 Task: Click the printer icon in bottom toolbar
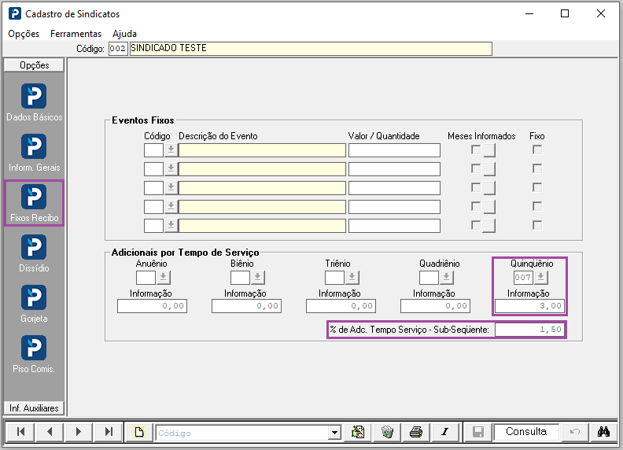tap(416, 432)
